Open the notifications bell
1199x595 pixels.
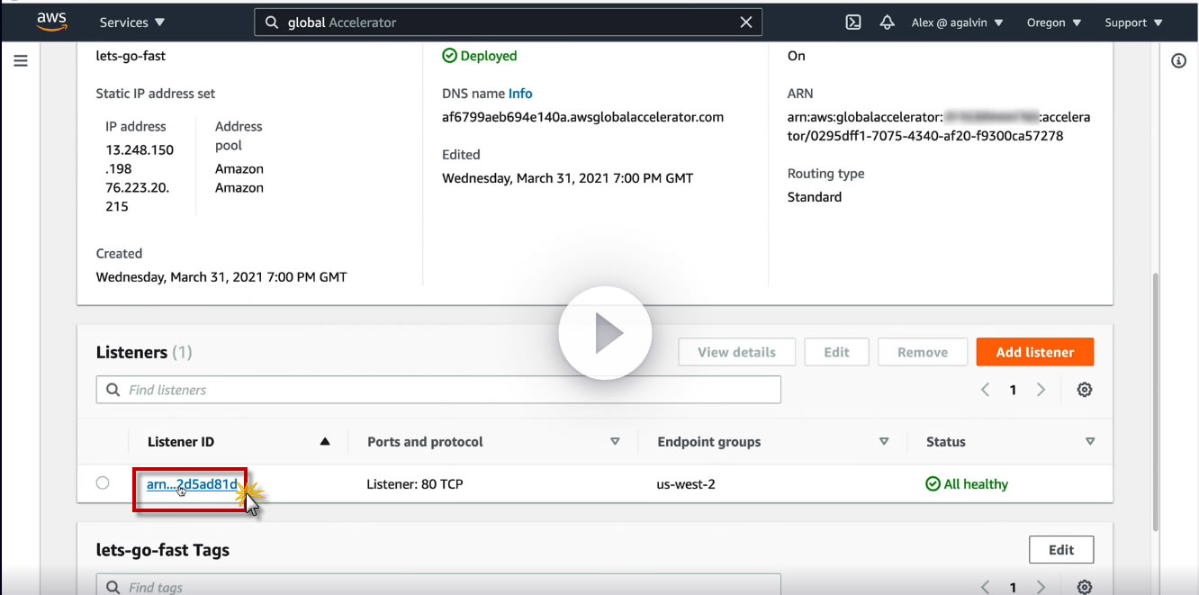tap(887, 23)
